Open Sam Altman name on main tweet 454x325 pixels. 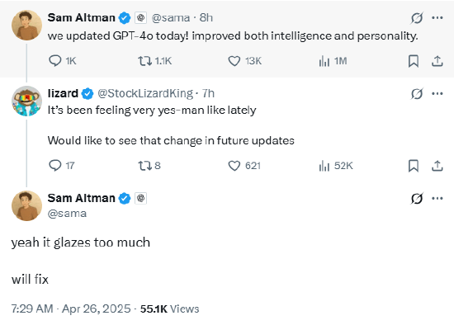pyautogui.click(x=82, y=198)
